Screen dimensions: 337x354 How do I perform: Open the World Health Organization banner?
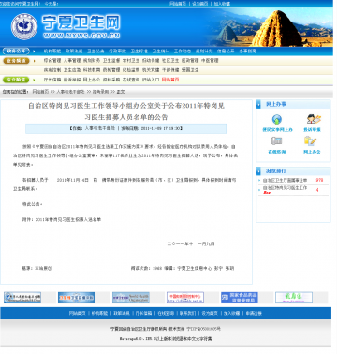point(131,298)
